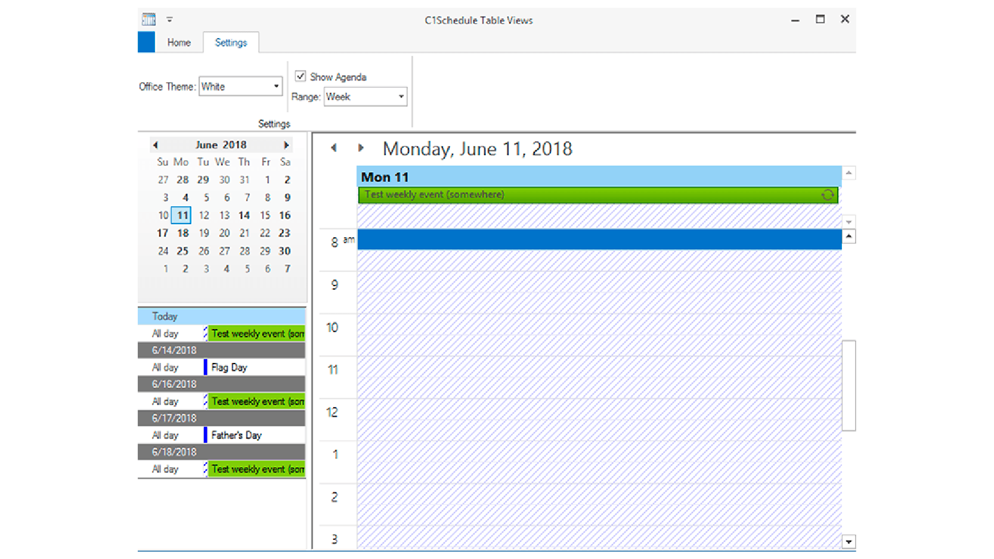Click the application calendar icon in title bar
Screen dimensions: 994x559
coord(148,20)
